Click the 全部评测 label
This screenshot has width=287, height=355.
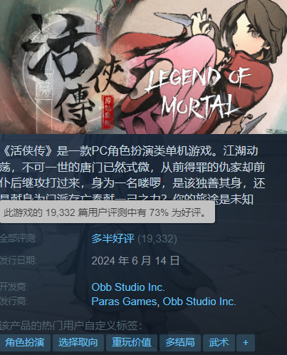[x=18, y=238]
